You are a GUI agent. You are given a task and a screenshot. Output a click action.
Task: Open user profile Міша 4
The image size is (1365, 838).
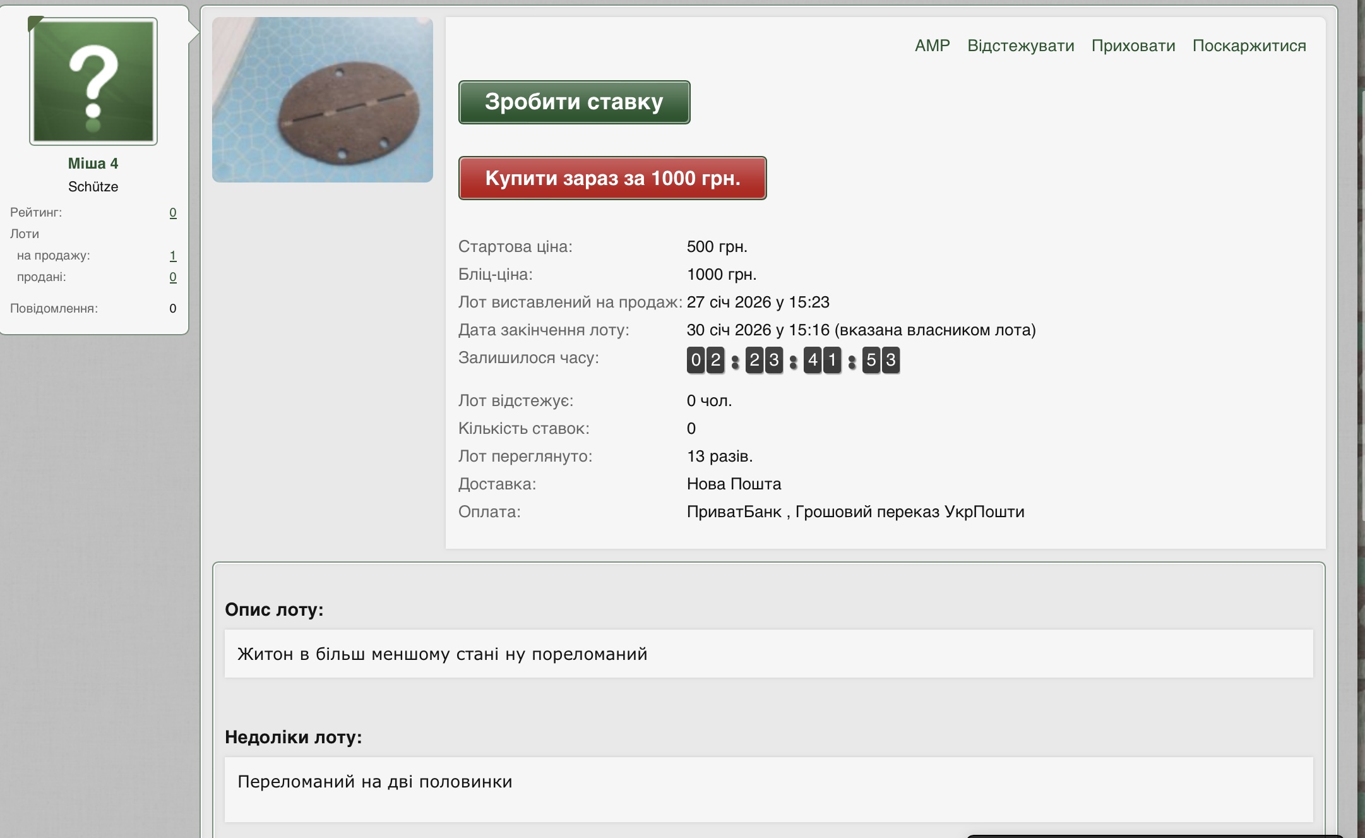(93, 164)
